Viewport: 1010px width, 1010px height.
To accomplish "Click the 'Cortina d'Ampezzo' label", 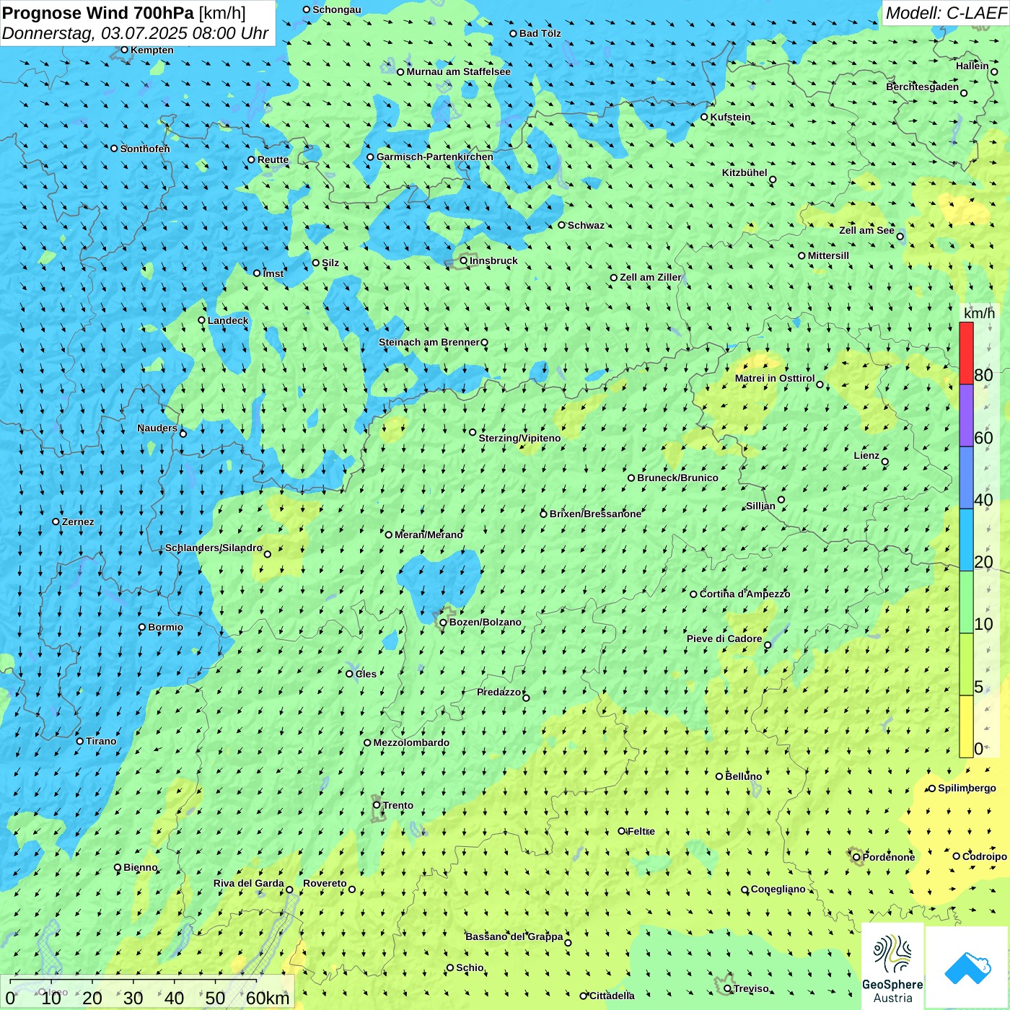I will click(745, 594).
